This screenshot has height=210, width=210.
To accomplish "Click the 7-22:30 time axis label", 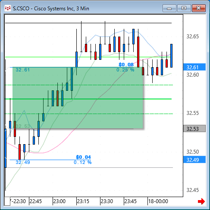I will tap(18, 201).
